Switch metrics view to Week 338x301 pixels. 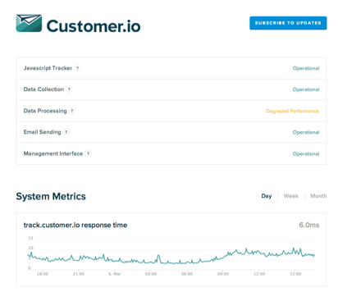[x=291, y=196]
